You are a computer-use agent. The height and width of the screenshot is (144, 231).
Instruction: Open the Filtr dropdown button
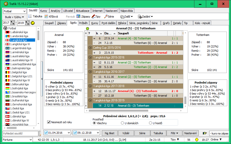pos(174,133)
